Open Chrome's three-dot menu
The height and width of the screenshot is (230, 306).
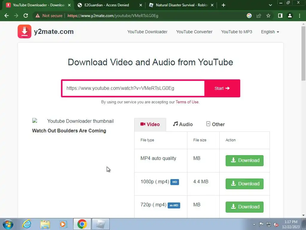tap(299, 16)
